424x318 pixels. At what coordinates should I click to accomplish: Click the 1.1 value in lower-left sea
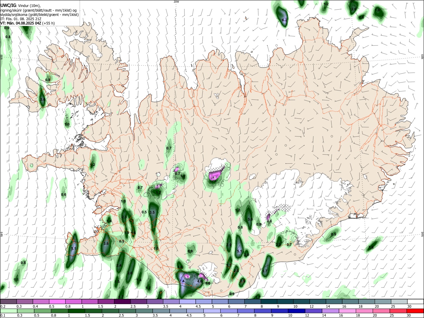point(16,280)
